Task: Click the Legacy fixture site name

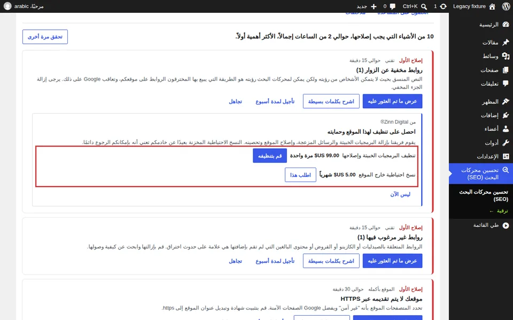Action: [x=469, y=6]
